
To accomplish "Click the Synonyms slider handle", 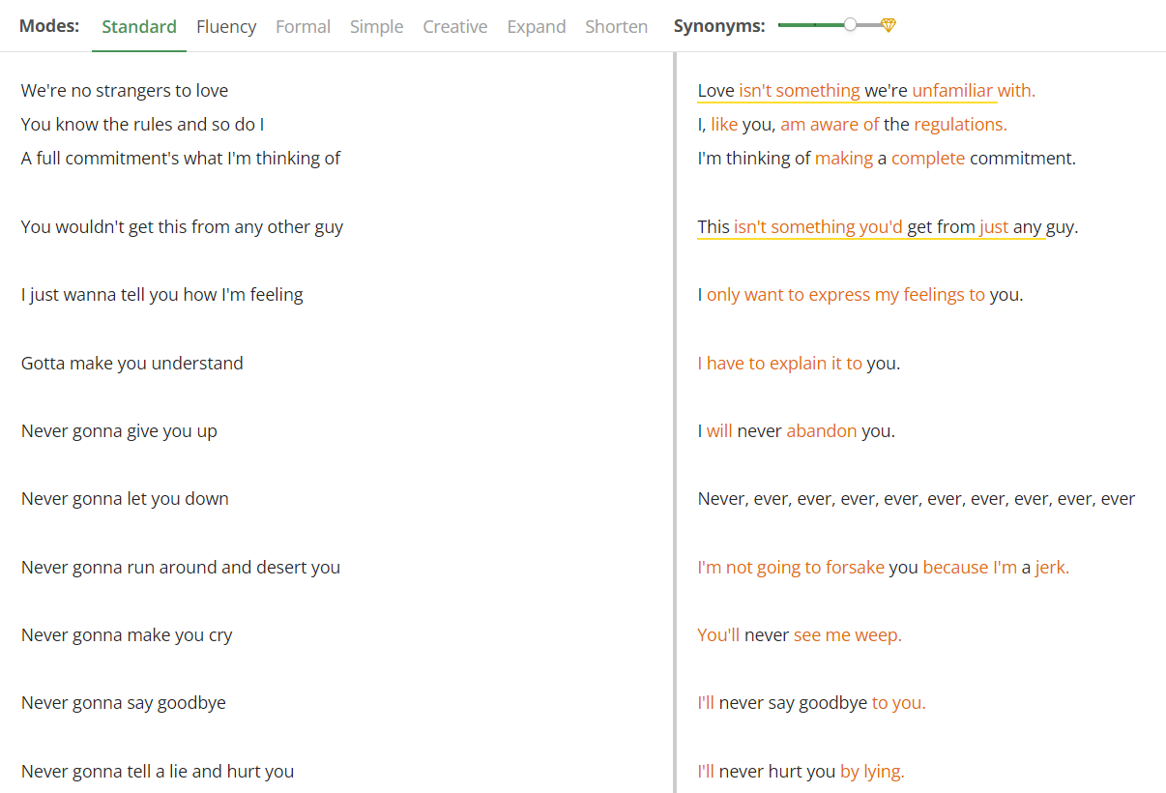I will pos(850,25).
